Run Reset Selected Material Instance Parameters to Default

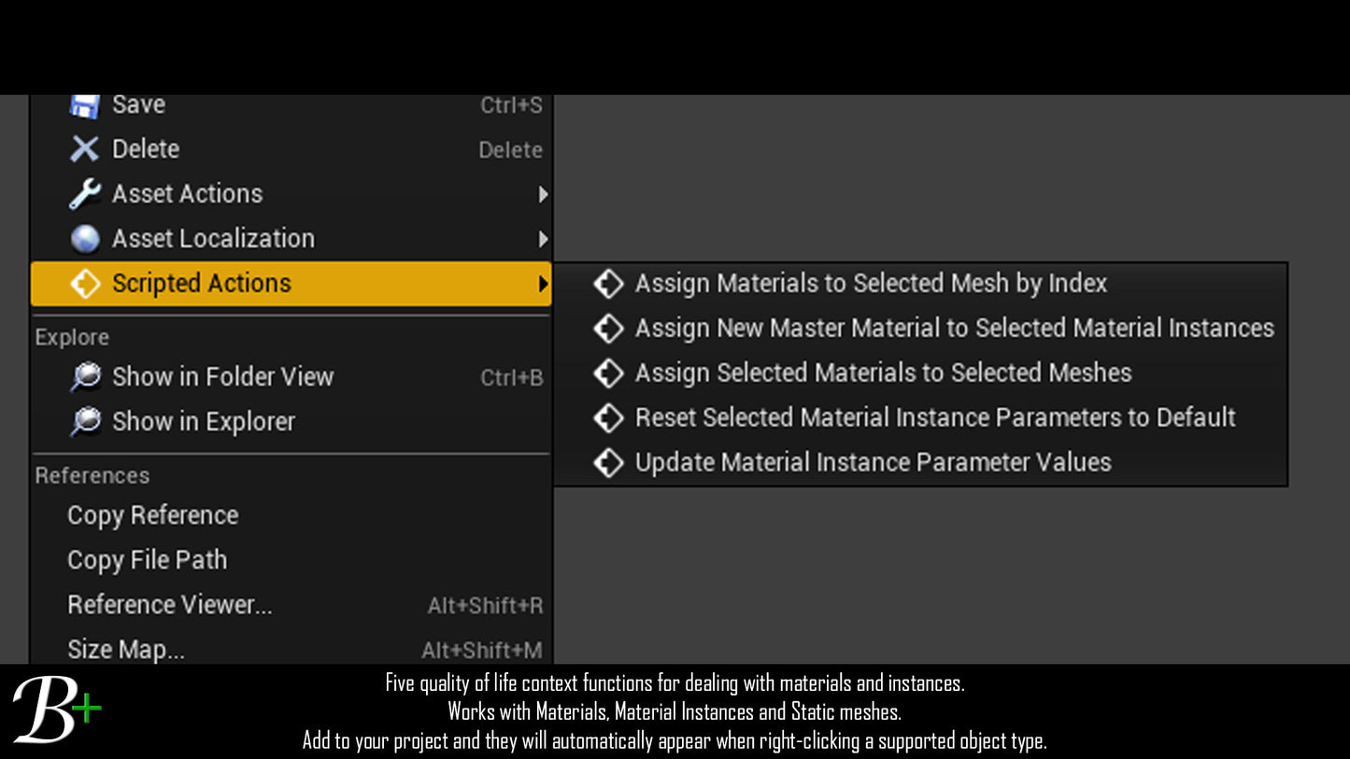[935, 418]
